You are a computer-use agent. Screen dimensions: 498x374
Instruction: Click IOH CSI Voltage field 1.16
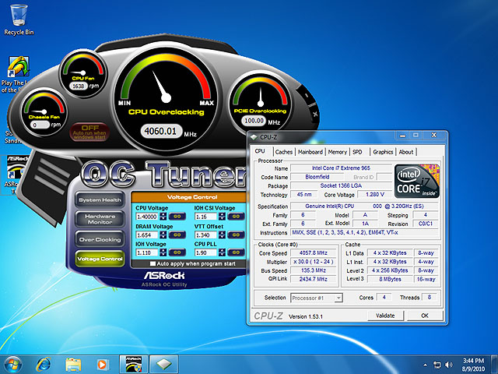click(205, 217)
